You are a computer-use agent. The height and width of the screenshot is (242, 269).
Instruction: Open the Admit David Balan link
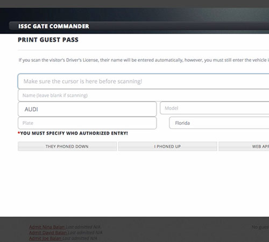48,233
